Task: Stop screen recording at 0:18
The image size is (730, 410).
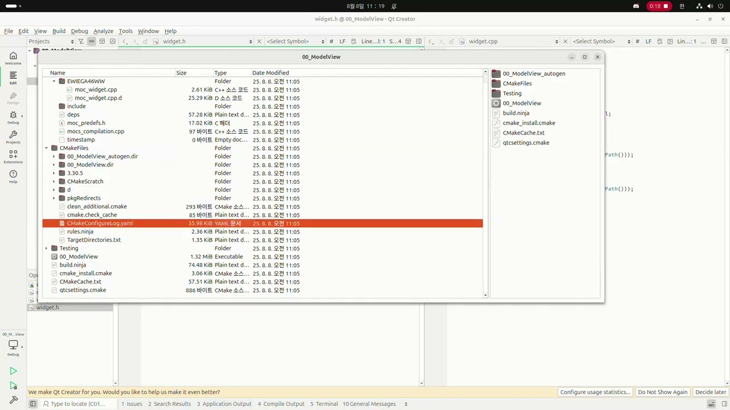Action: click(658, 6)
